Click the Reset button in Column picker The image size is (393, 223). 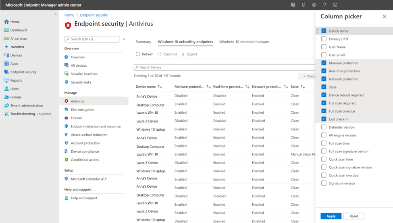353,216
